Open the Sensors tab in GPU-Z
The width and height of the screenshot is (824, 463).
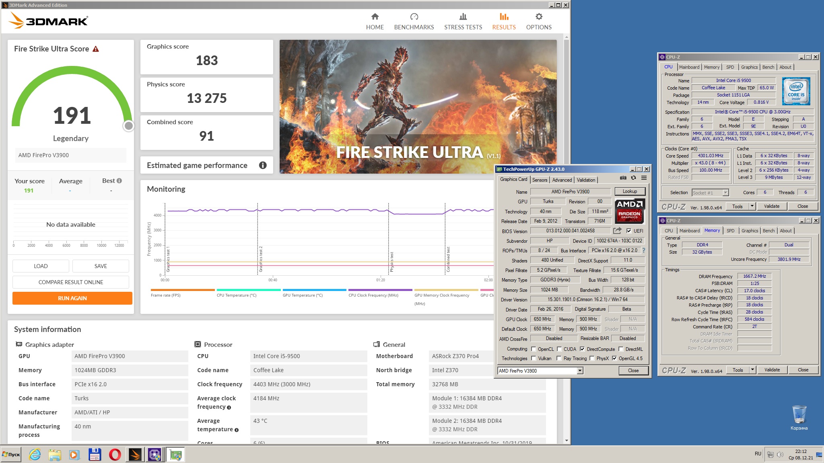point(540,180)
